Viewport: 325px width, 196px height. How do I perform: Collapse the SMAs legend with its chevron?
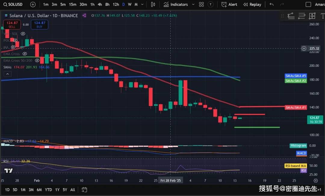coord(7,74)
